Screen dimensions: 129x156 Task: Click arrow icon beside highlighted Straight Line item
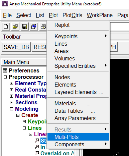[37, 141]
